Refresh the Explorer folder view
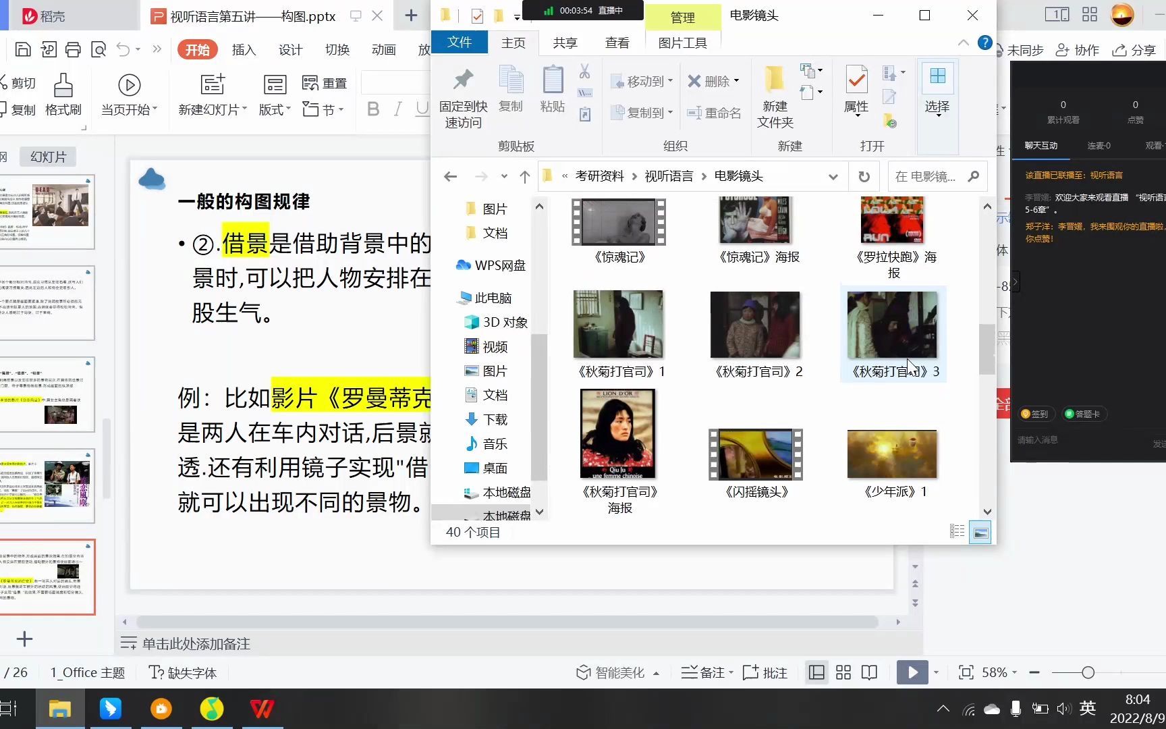 click(x=864, y=176)
